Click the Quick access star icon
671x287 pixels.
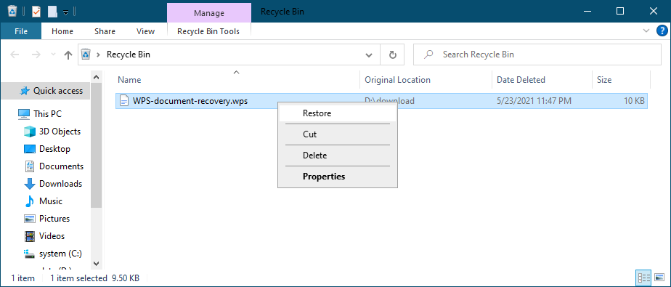25,91
